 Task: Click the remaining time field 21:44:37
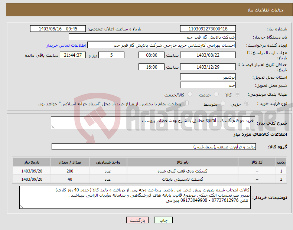[x=73, y=55]
